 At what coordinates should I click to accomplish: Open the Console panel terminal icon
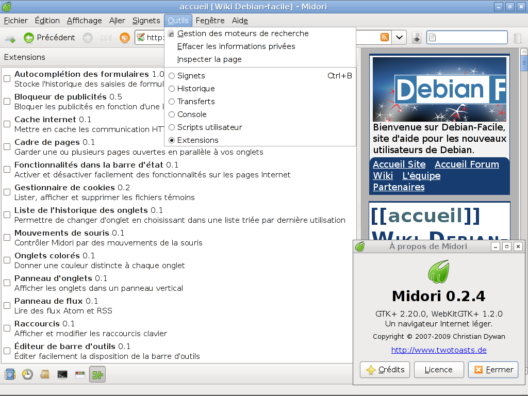pyautogui.click(x=62, y=374)
